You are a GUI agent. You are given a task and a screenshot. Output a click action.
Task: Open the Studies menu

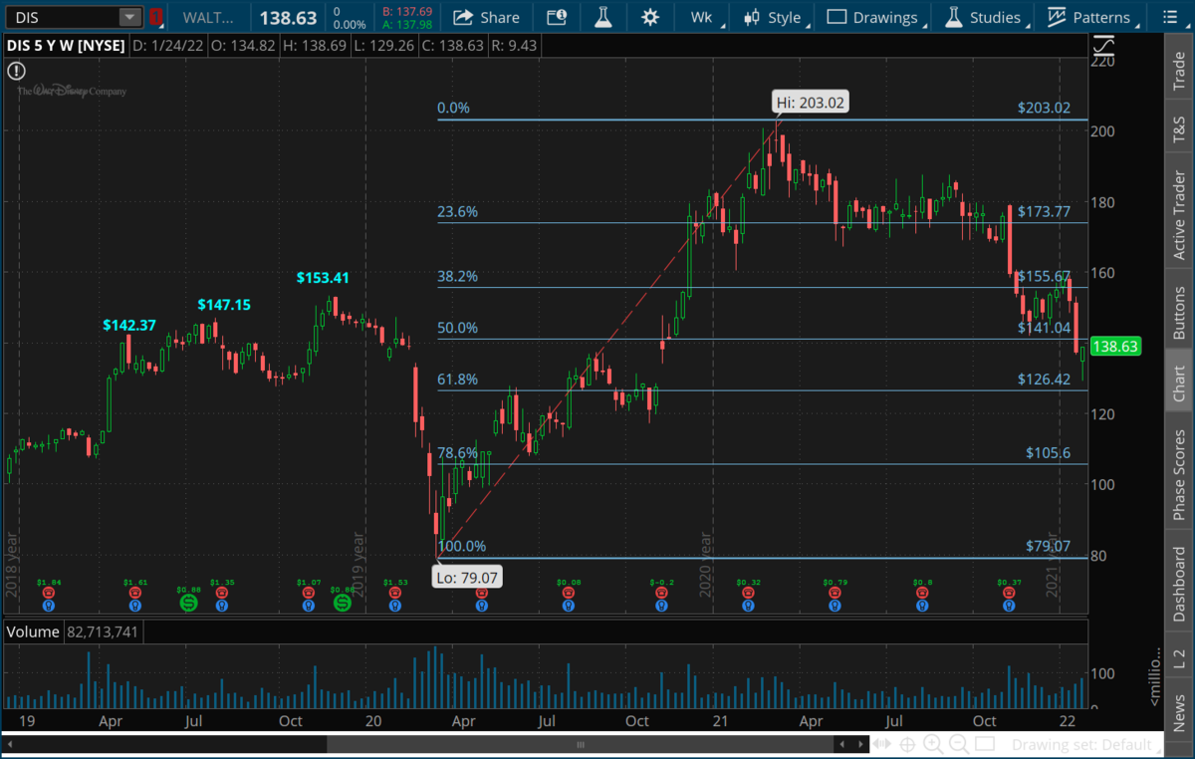pos(984,17)
